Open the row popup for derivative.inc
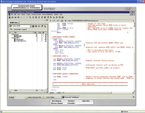This screenshot has height=113, width=145. click(x=46, y=39)
